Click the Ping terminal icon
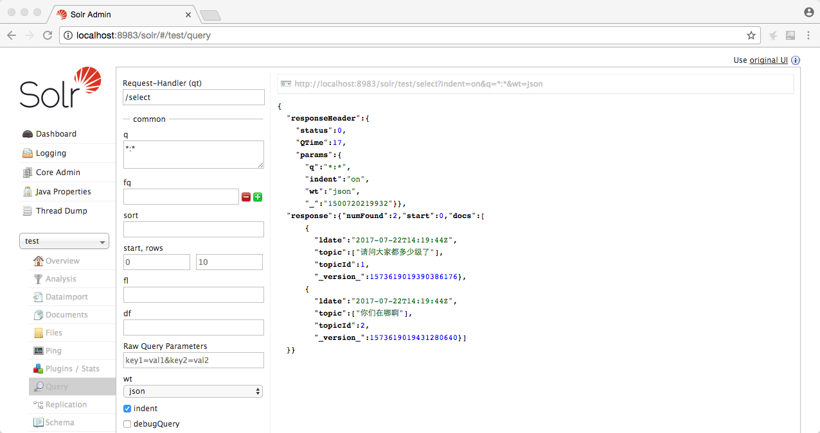The width and height of the screenshot is (820, 433). click(x=39, y=351)
